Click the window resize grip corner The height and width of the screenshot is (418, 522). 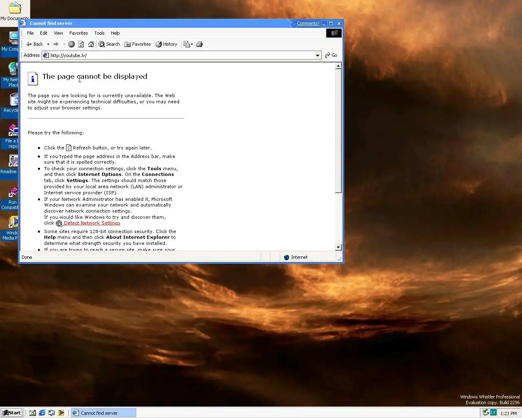(339, 258)
